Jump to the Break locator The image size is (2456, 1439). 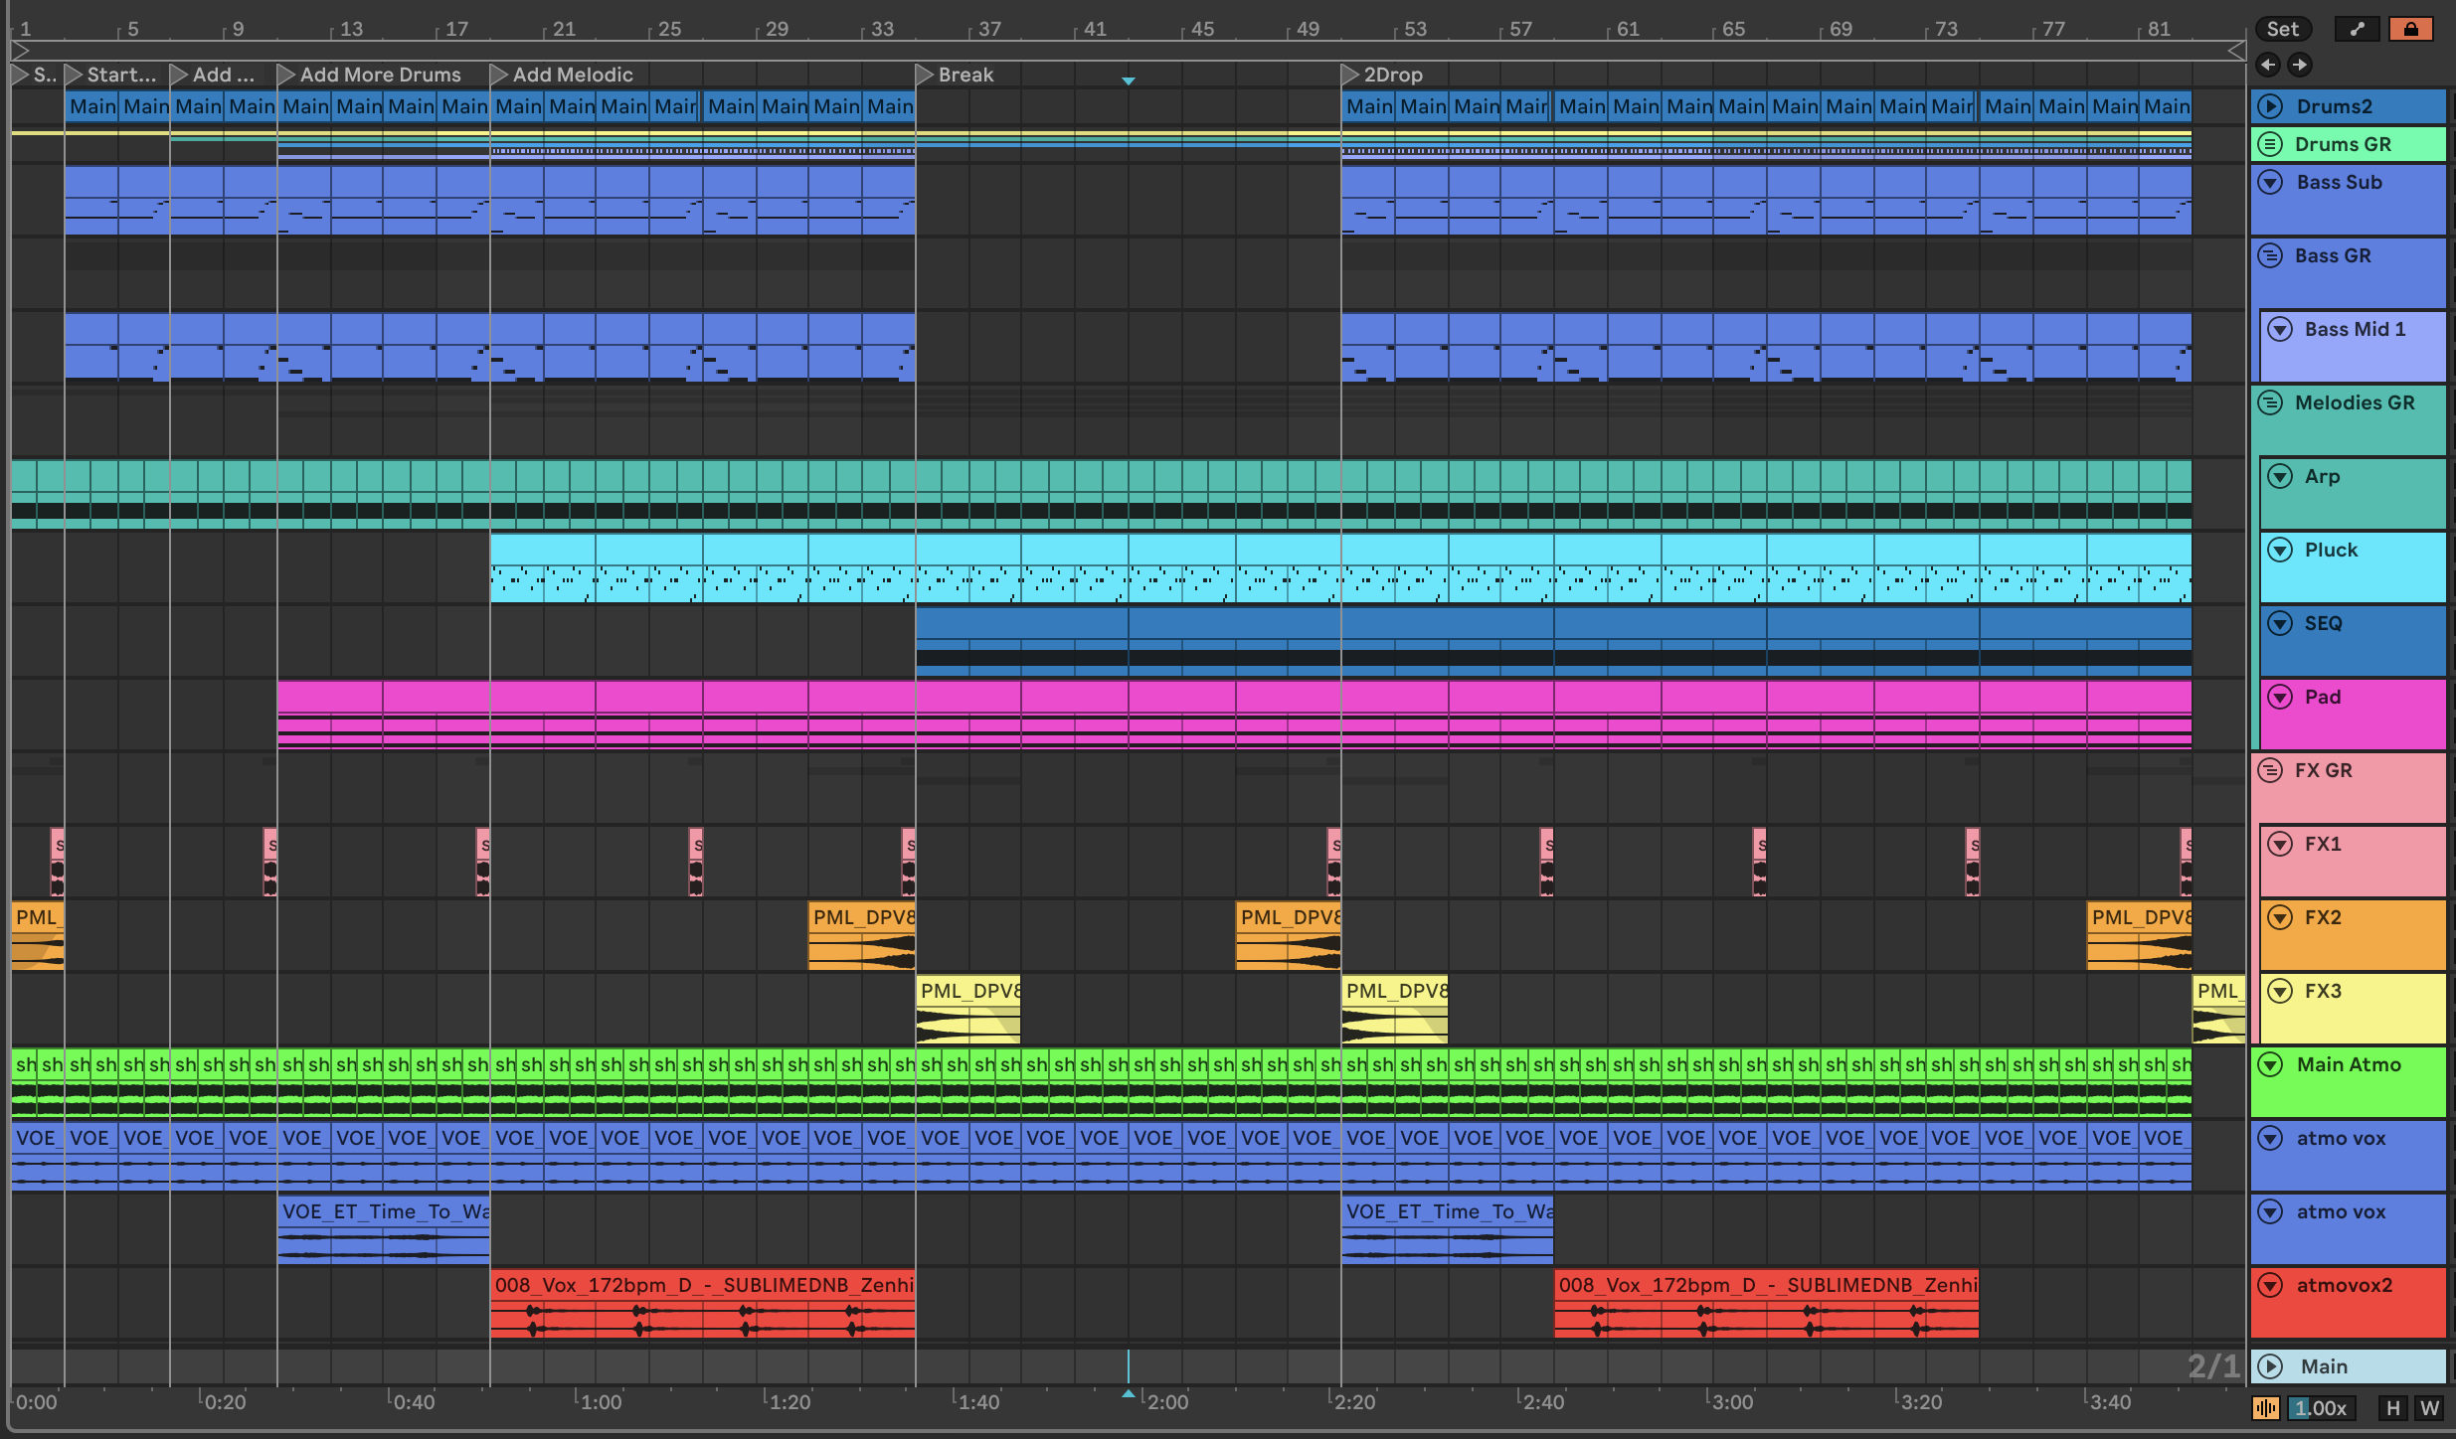click(924, 75)
